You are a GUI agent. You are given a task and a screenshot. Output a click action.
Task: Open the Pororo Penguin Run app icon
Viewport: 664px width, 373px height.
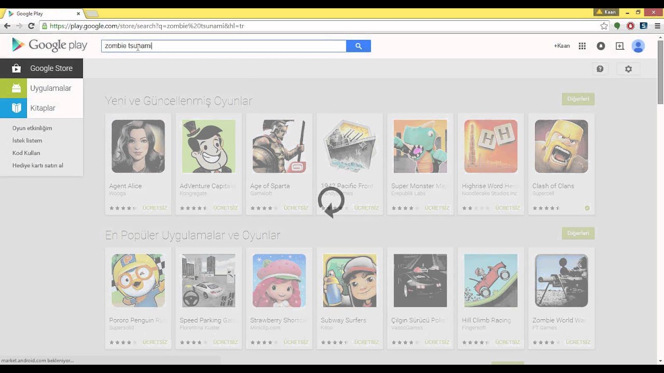tap(138, 281)
